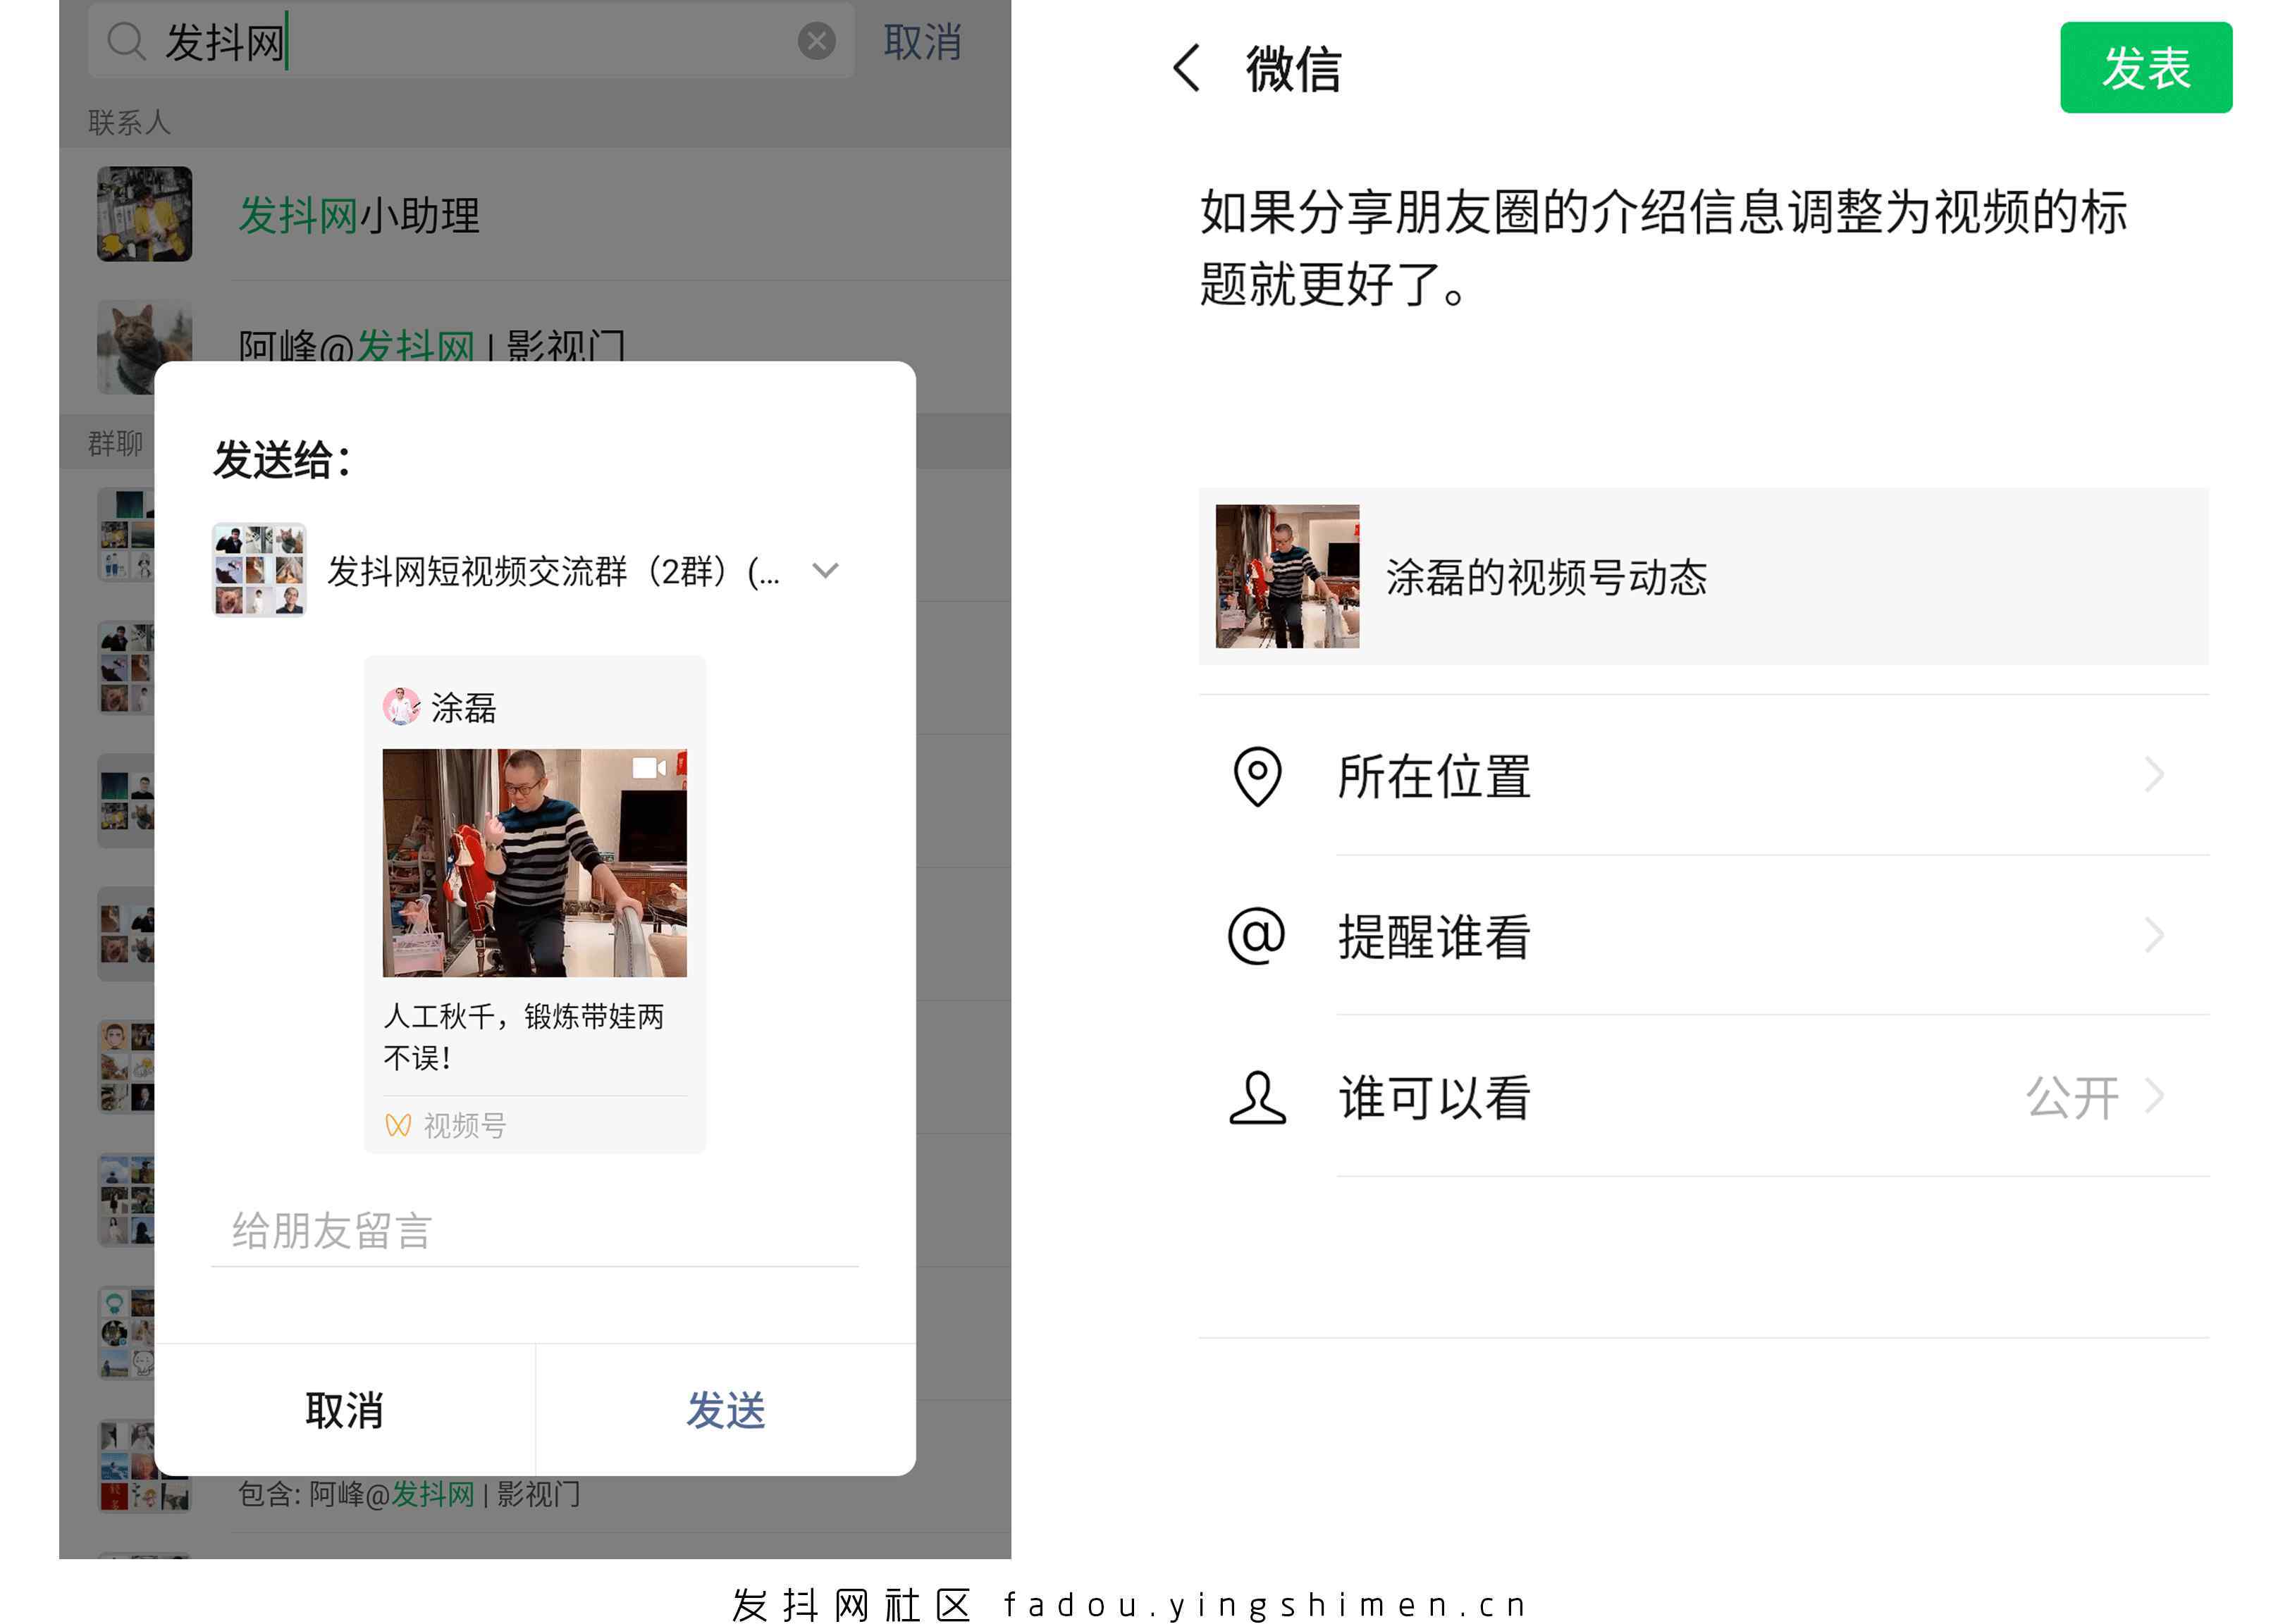Open contact 发抖网小助理
2290x1624 pixels.
(535, 214)
